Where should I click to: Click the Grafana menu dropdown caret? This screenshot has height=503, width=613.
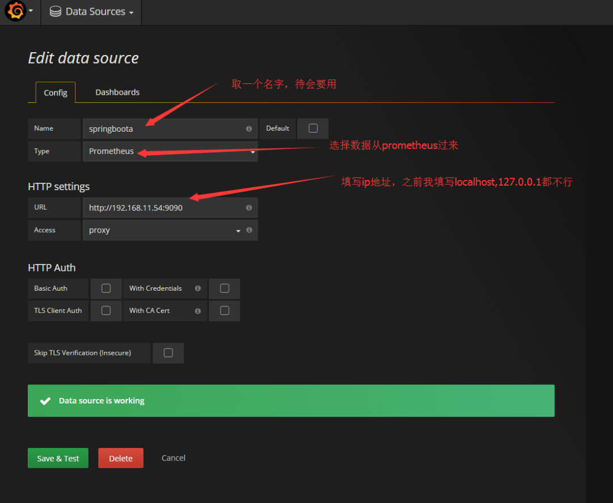[x=31, y=11]
